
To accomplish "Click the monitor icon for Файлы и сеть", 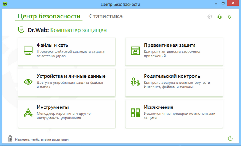I will [28, 51].
